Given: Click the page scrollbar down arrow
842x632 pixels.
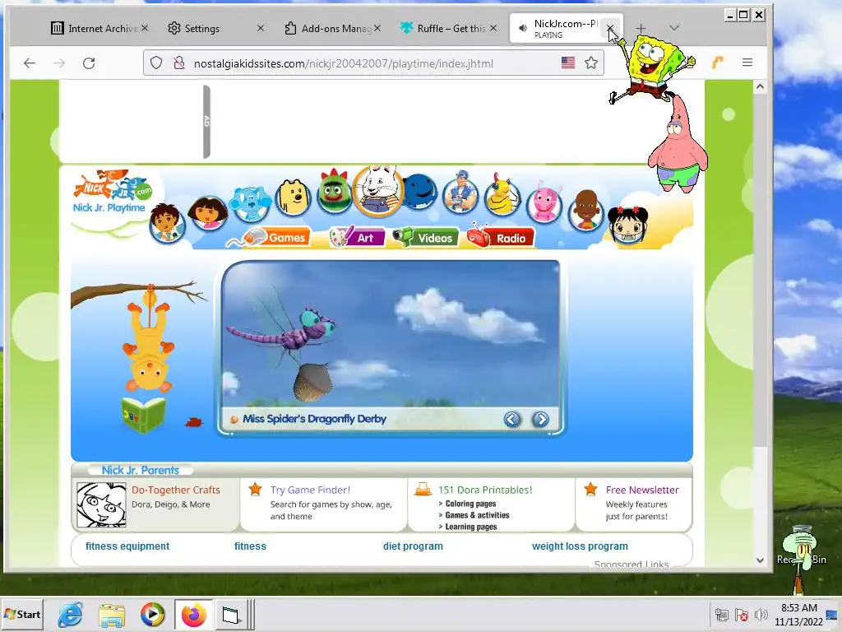Looking at the screenshot, I should [x=760, y=560].
